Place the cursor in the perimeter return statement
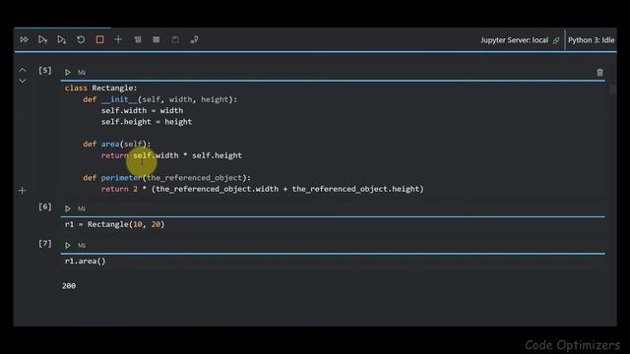The height and width of the screenshot is (354, 630). click(x=263, y=189)
